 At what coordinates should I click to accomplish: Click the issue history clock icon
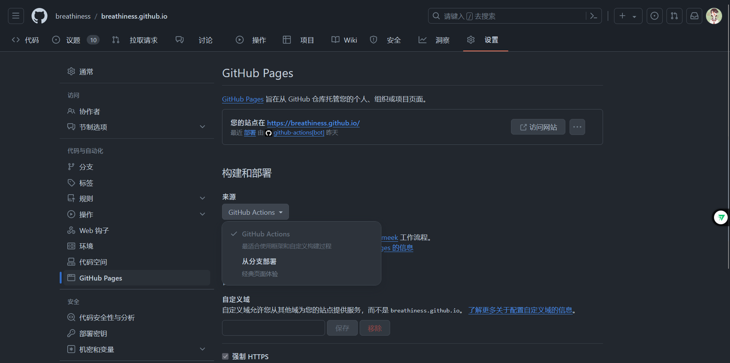[654, 16]
